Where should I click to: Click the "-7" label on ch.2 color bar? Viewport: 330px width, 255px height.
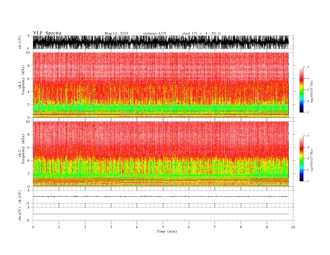[307, 181]
